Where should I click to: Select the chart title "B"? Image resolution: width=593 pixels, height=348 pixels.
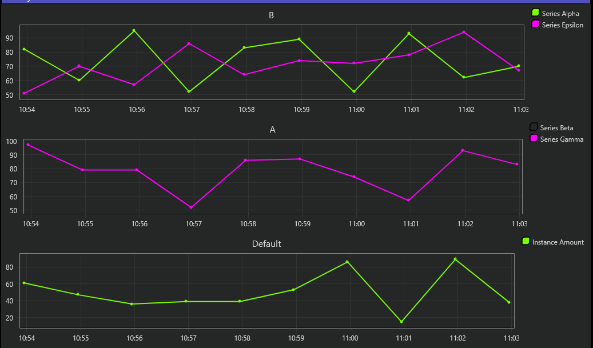point(272,15)
